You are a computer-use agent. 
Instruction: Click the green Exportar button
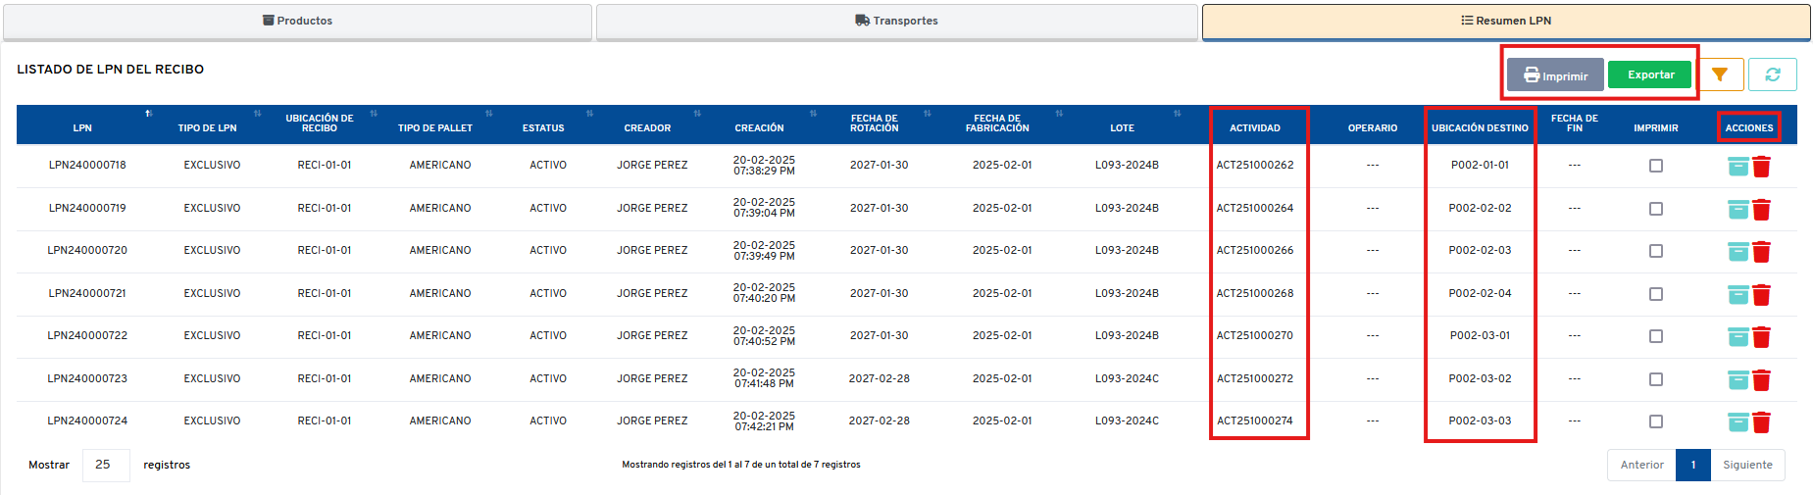pyautogui.click(x=1650, y=74)
